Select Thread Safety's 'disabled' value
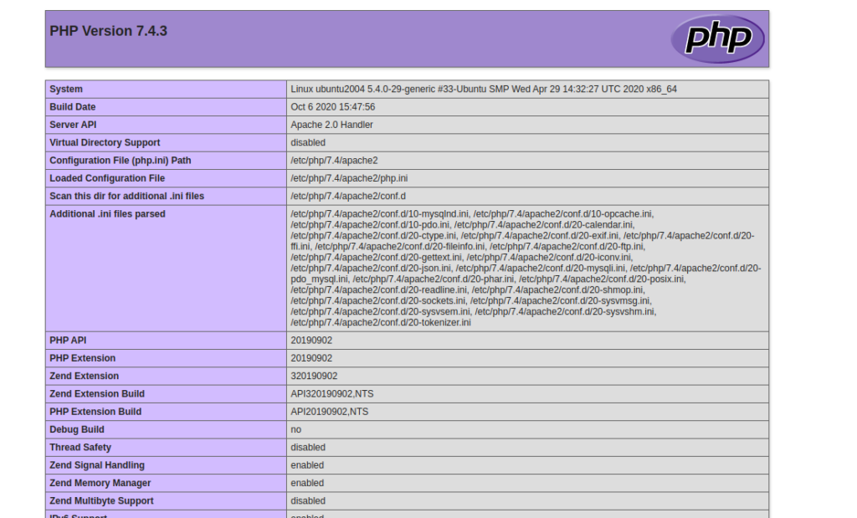The width and height of the screenshot is (857, 518). tap(308, 448)
